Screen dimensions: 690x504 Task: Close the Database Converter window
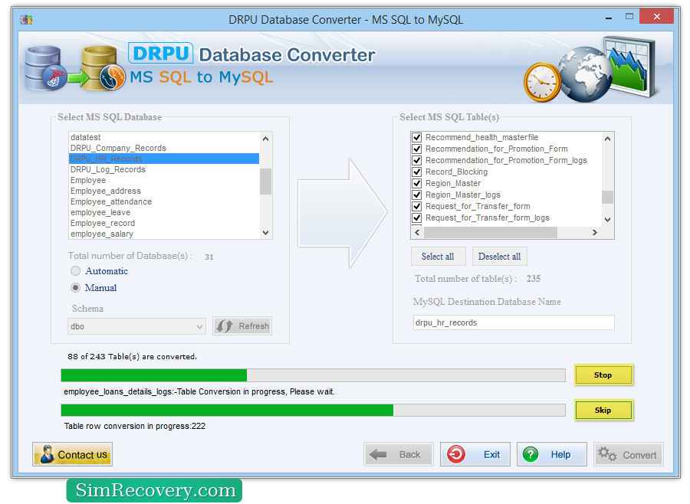click(x=656, y=16)
